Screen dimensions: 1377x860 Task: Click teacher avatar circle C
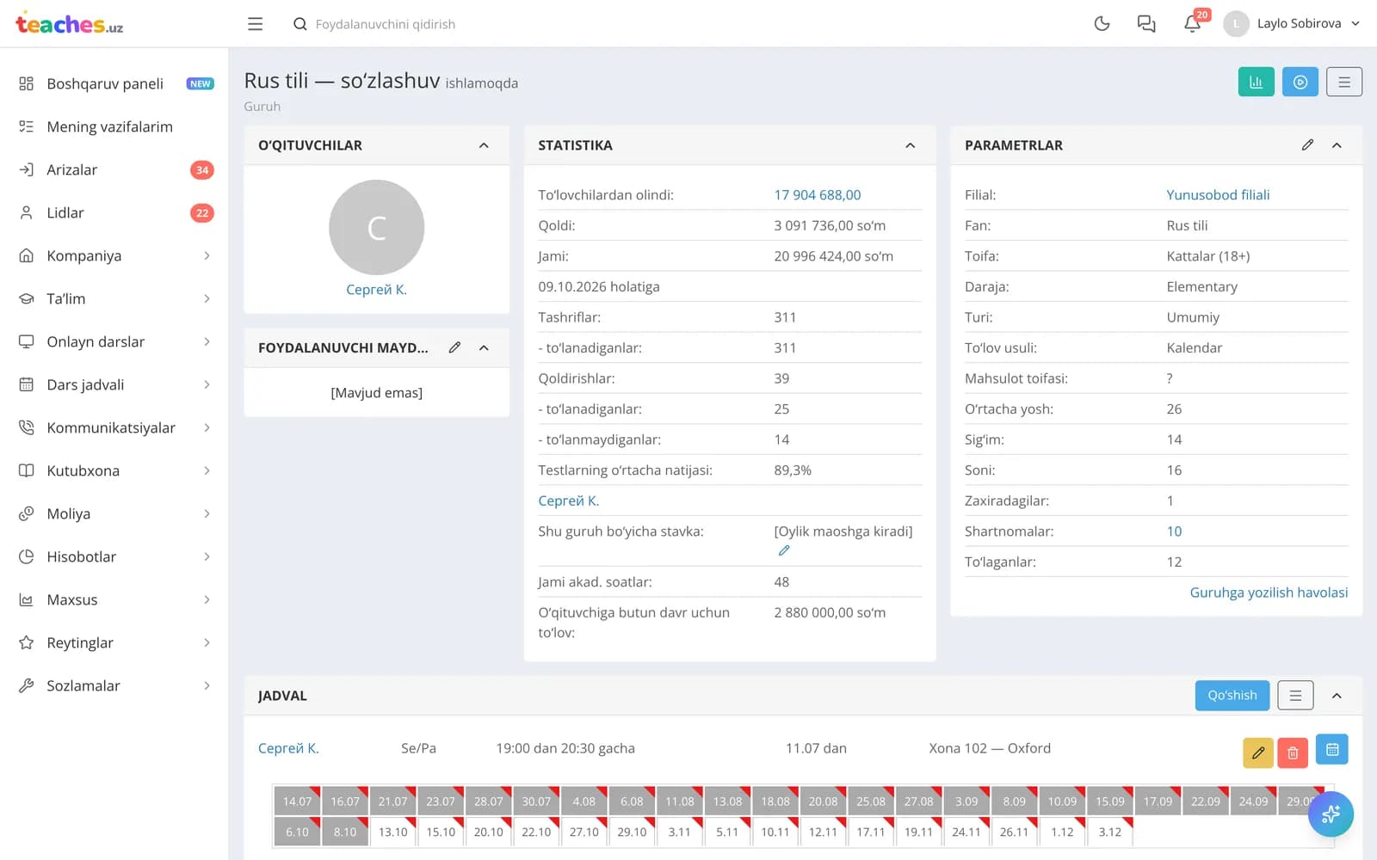pyautogui.click(x=377, y=227)
